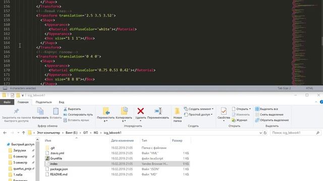Expand the address bar history dropdown

[260, 133]
